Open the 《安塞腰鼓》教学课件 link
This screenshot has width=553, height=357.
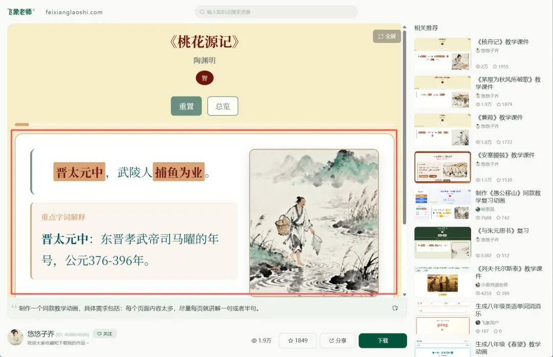[505, 155]
